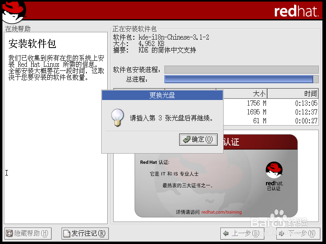The width and height of the screenshot is (326, 244).
Task: Select the 1695 M size cell
Action: click(256, 112)
